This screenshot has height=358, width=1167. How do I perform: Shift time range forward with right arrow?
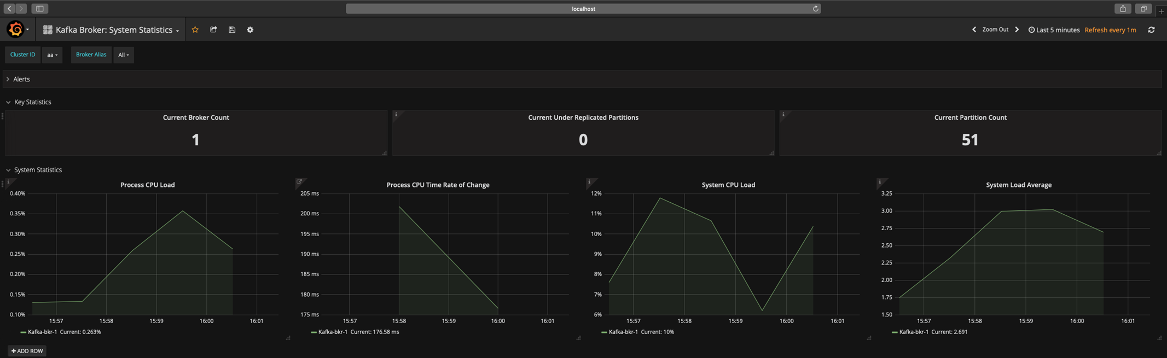coord(1017,30)
